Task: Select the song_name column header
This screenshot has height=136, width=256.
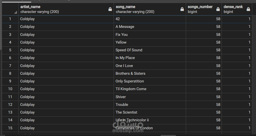Action: tap(150, 9)
